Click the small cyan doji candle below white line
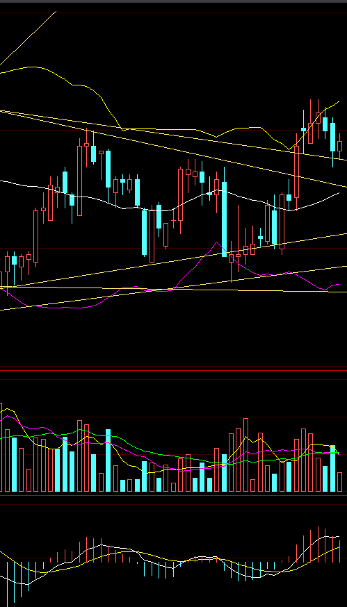The width and height of the screenshot is (347, 607). [260, 238]
